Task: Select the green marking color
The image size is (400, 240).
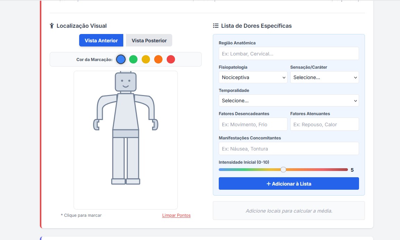Action: point(133,59)
